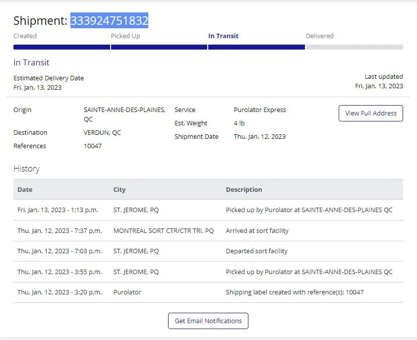Click the Shipping label created history entry
The width and height of the screenshot is (417, 340).
pyautogui.click(x=295, y=292)
